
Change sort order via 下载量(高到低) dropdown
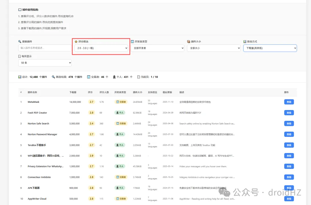(x=270, y=48)
